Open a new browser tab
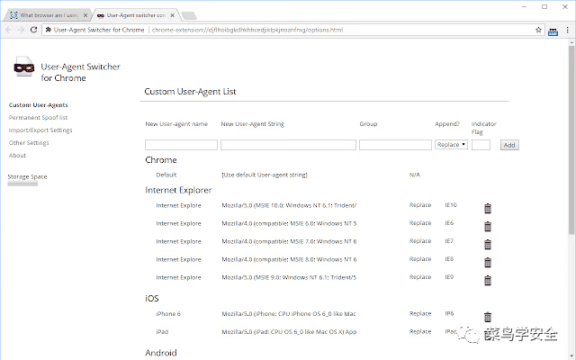Screen dimensions: 576x360 pos(189,15)
